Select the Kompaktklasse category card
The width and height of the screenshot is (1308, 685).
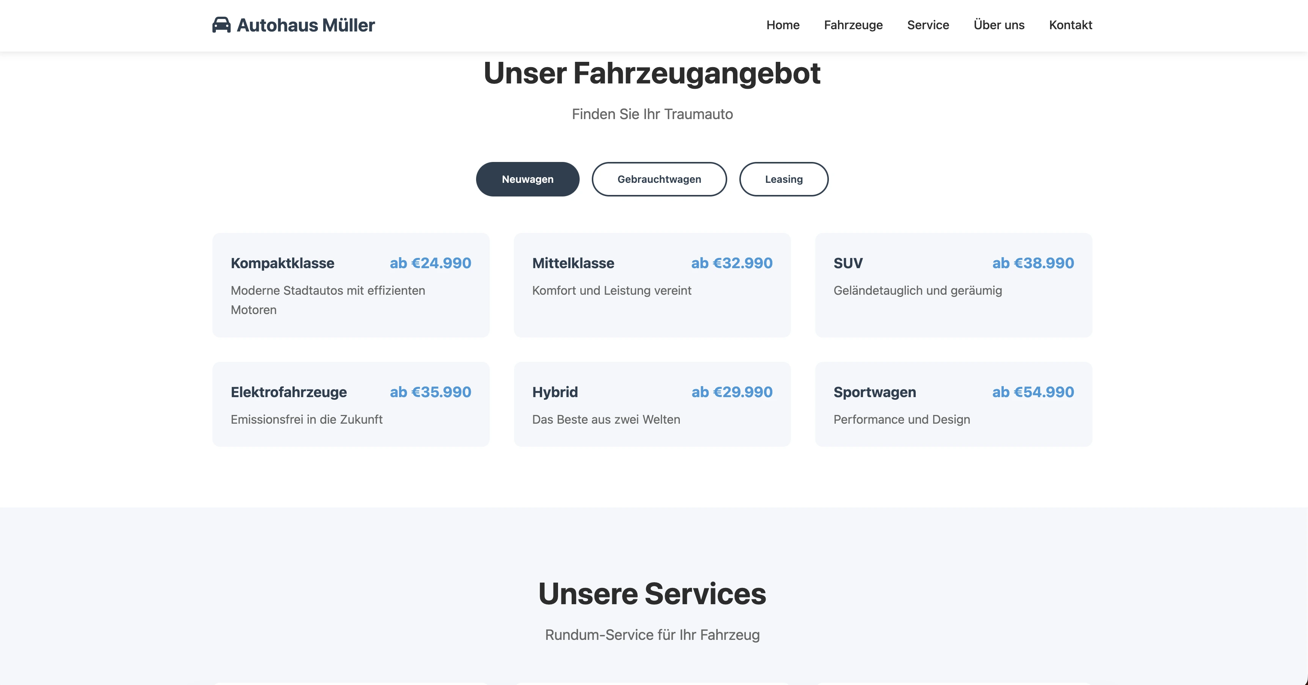point(351,285)
